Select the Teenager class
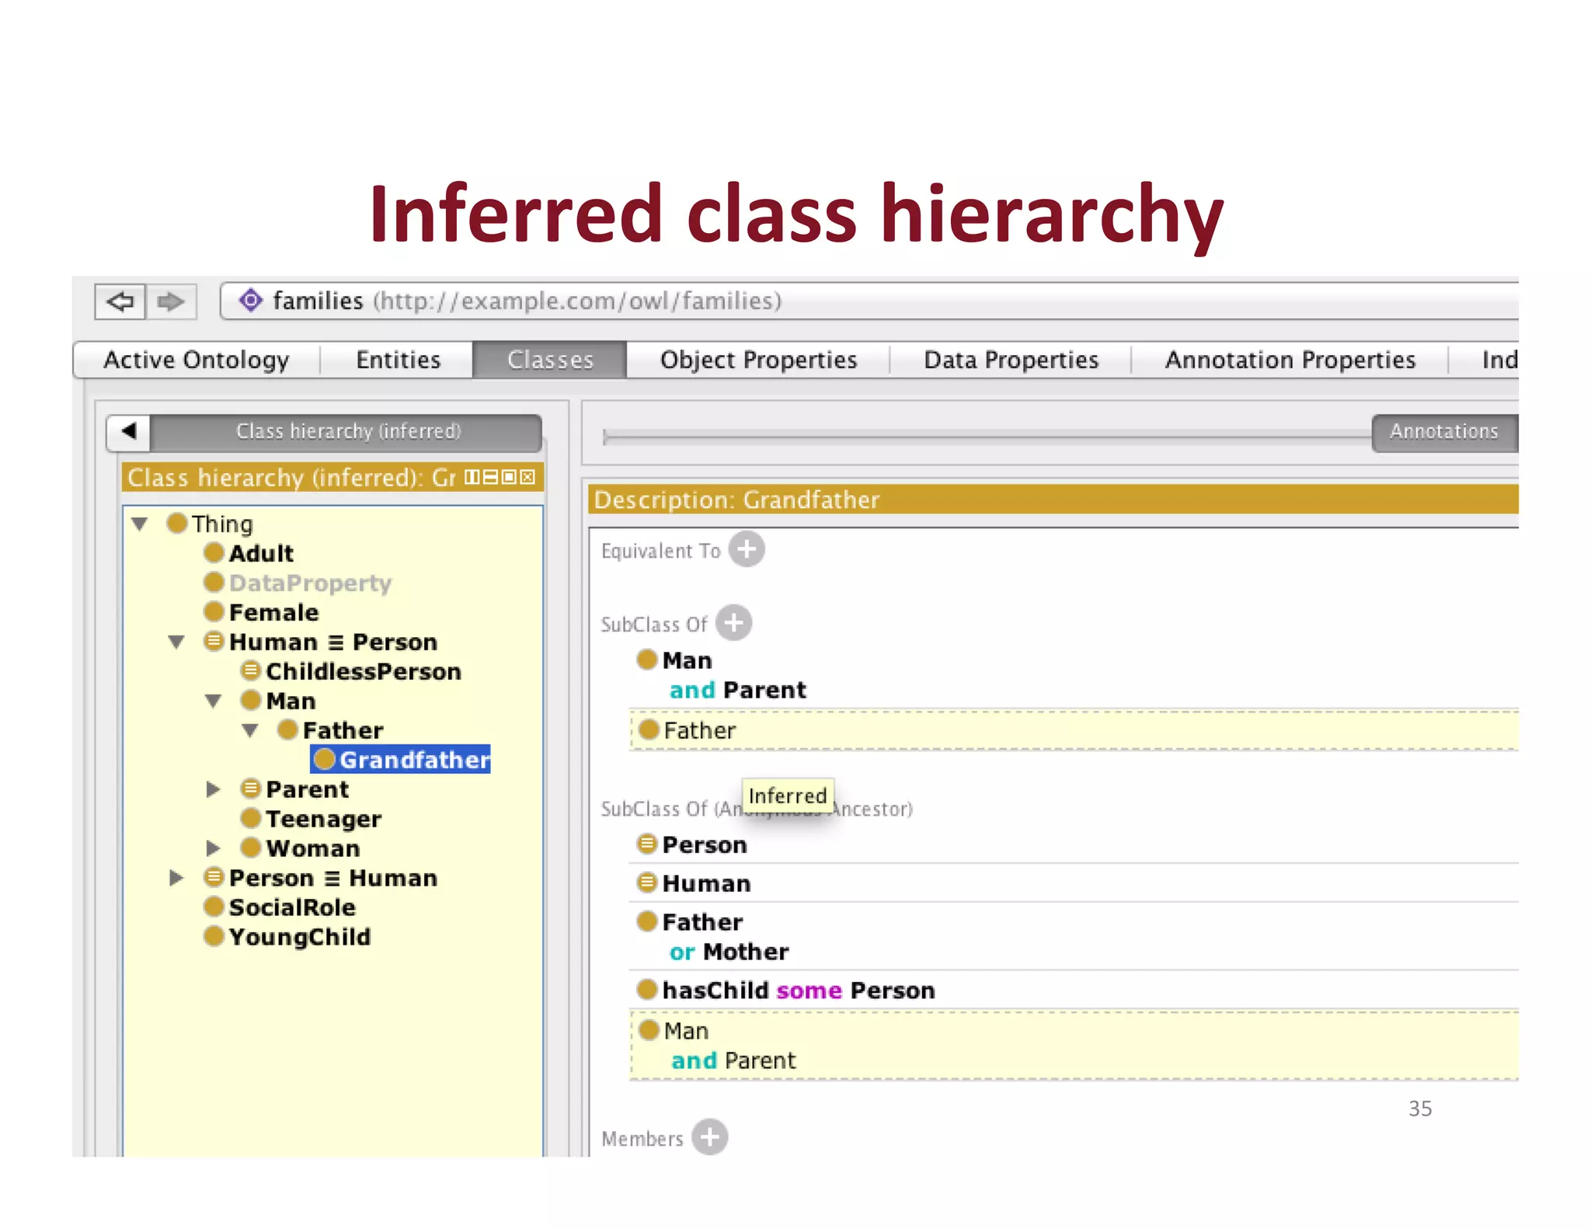The width and height of the screenshot is (1591, 1229). (323, 819)
